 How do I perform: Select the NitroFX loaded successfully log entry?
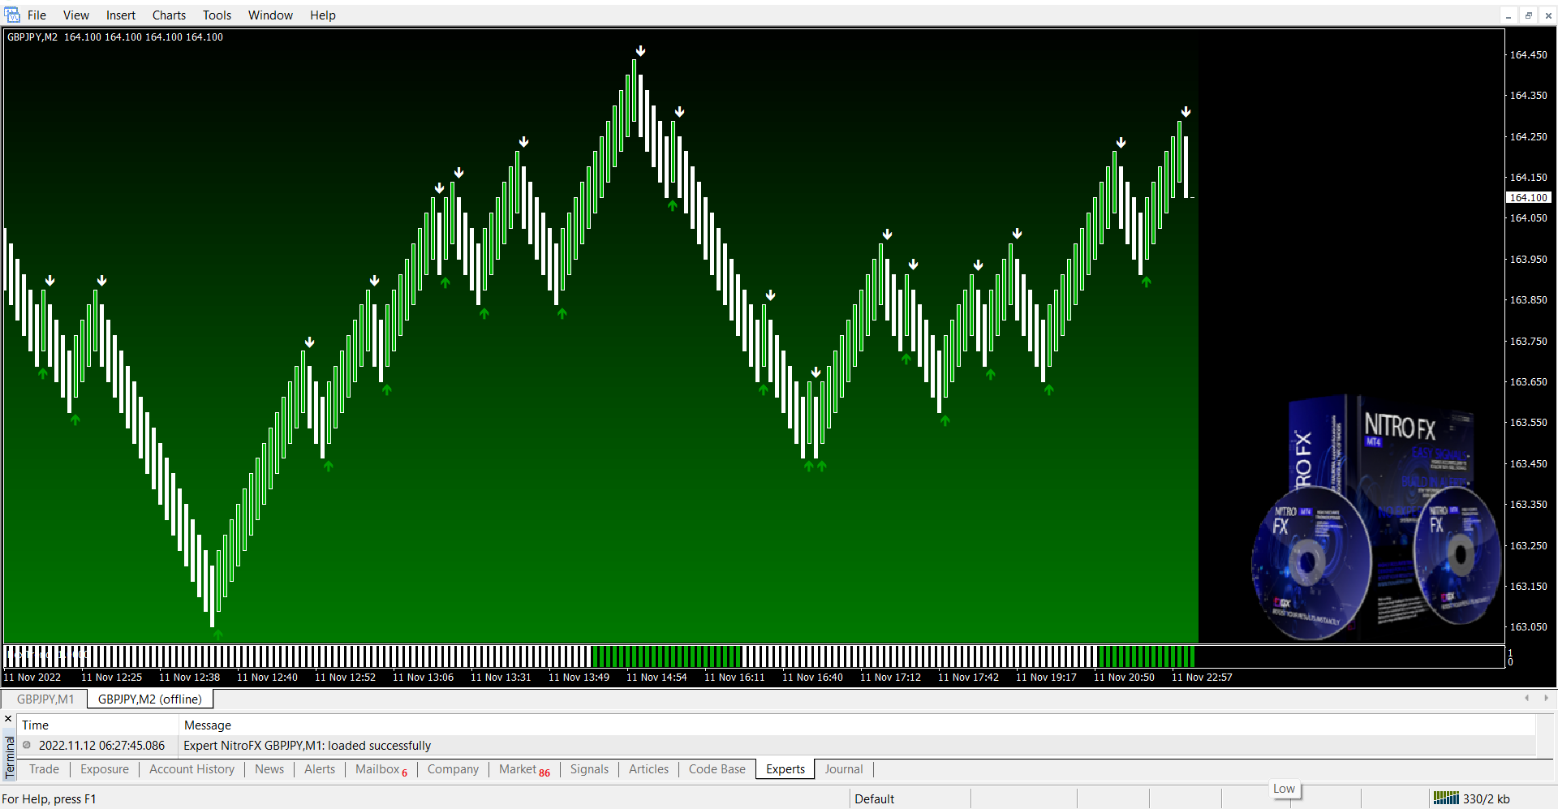pos(307,745)
